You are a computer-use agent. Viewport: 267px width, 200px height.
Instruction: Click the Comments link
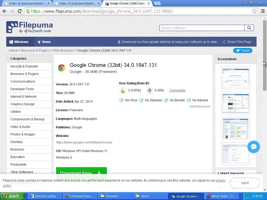[x=177, y=90]
